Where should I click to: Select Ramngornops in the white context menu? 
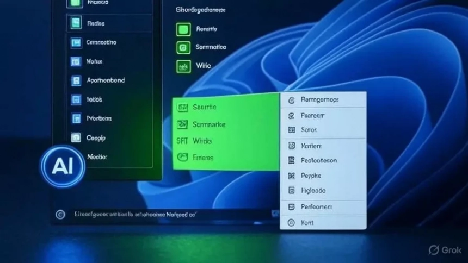319,100
